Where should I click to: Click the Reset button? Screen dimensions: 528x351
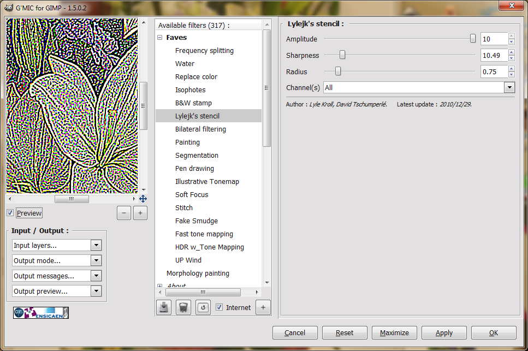click(345, 333)
